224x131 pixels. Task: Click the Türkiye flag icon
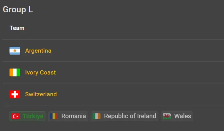click(15, 116)
